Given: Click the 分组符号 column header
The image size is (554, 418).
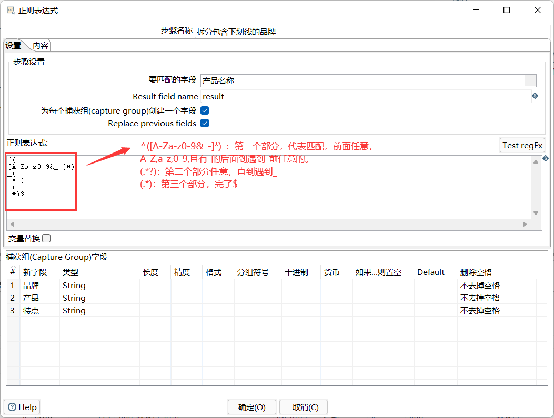Looking at the screenshot, I should [x=258, y=272].
